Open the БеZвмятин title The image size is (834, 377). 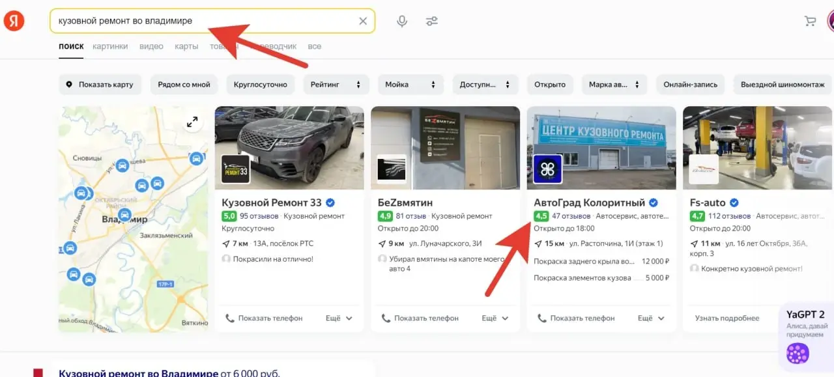(x=405, y=202)
